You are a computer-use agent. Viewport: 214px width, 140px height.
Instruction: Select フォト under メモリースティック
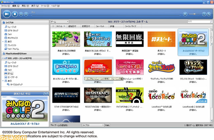[x=8, y=70]
